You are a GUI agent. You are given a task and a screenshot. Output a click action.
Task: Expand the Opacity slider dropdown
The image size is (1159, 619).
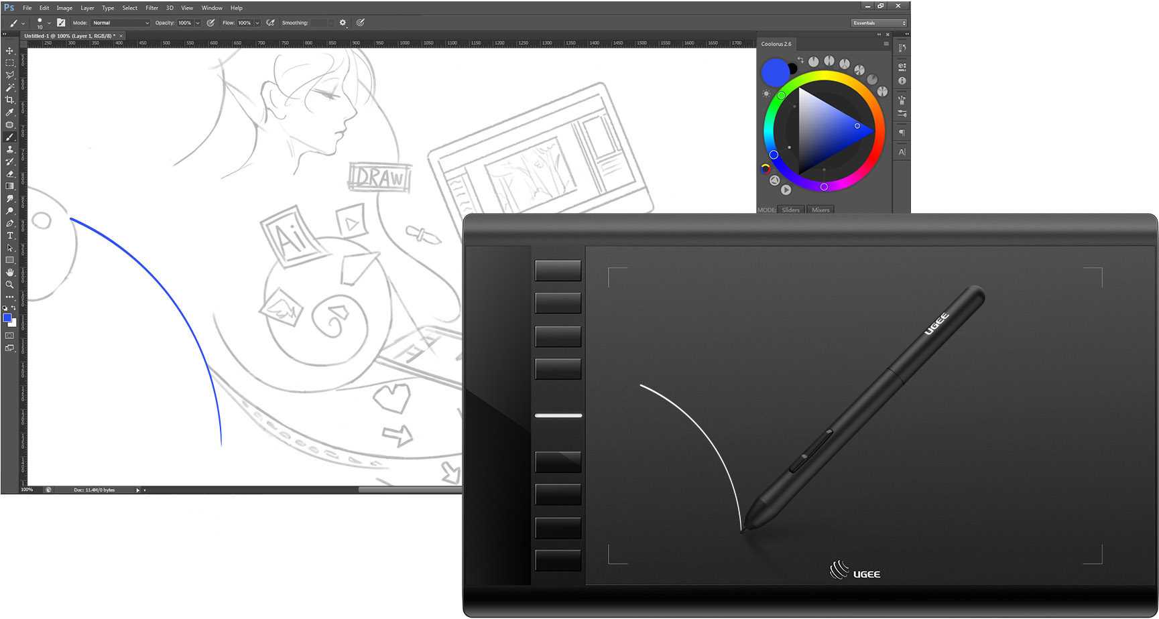[198, 23]
